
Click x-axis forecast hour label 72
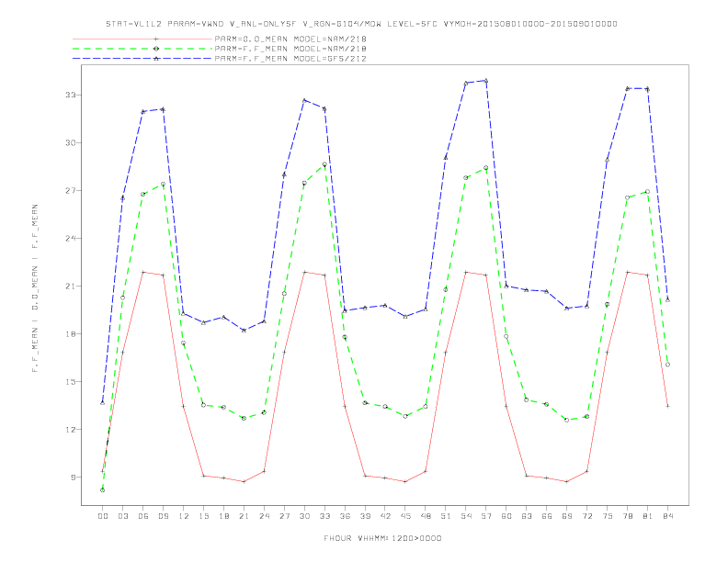click(x=586, y=516)
